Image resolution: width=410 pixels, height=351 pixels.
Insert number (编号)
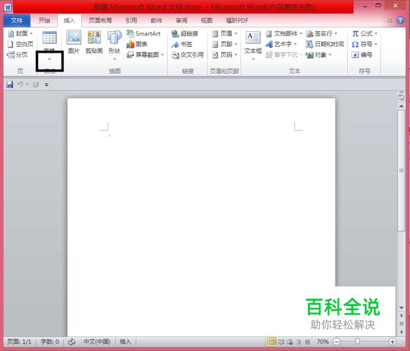point(362,55)
